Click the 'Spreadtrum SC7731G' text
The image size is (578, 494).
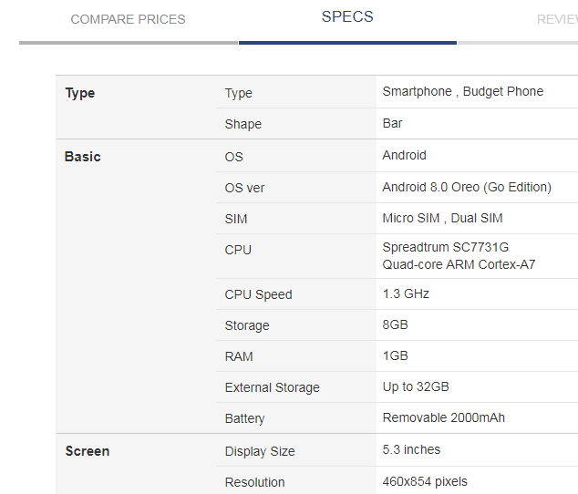tap(446, 247)
